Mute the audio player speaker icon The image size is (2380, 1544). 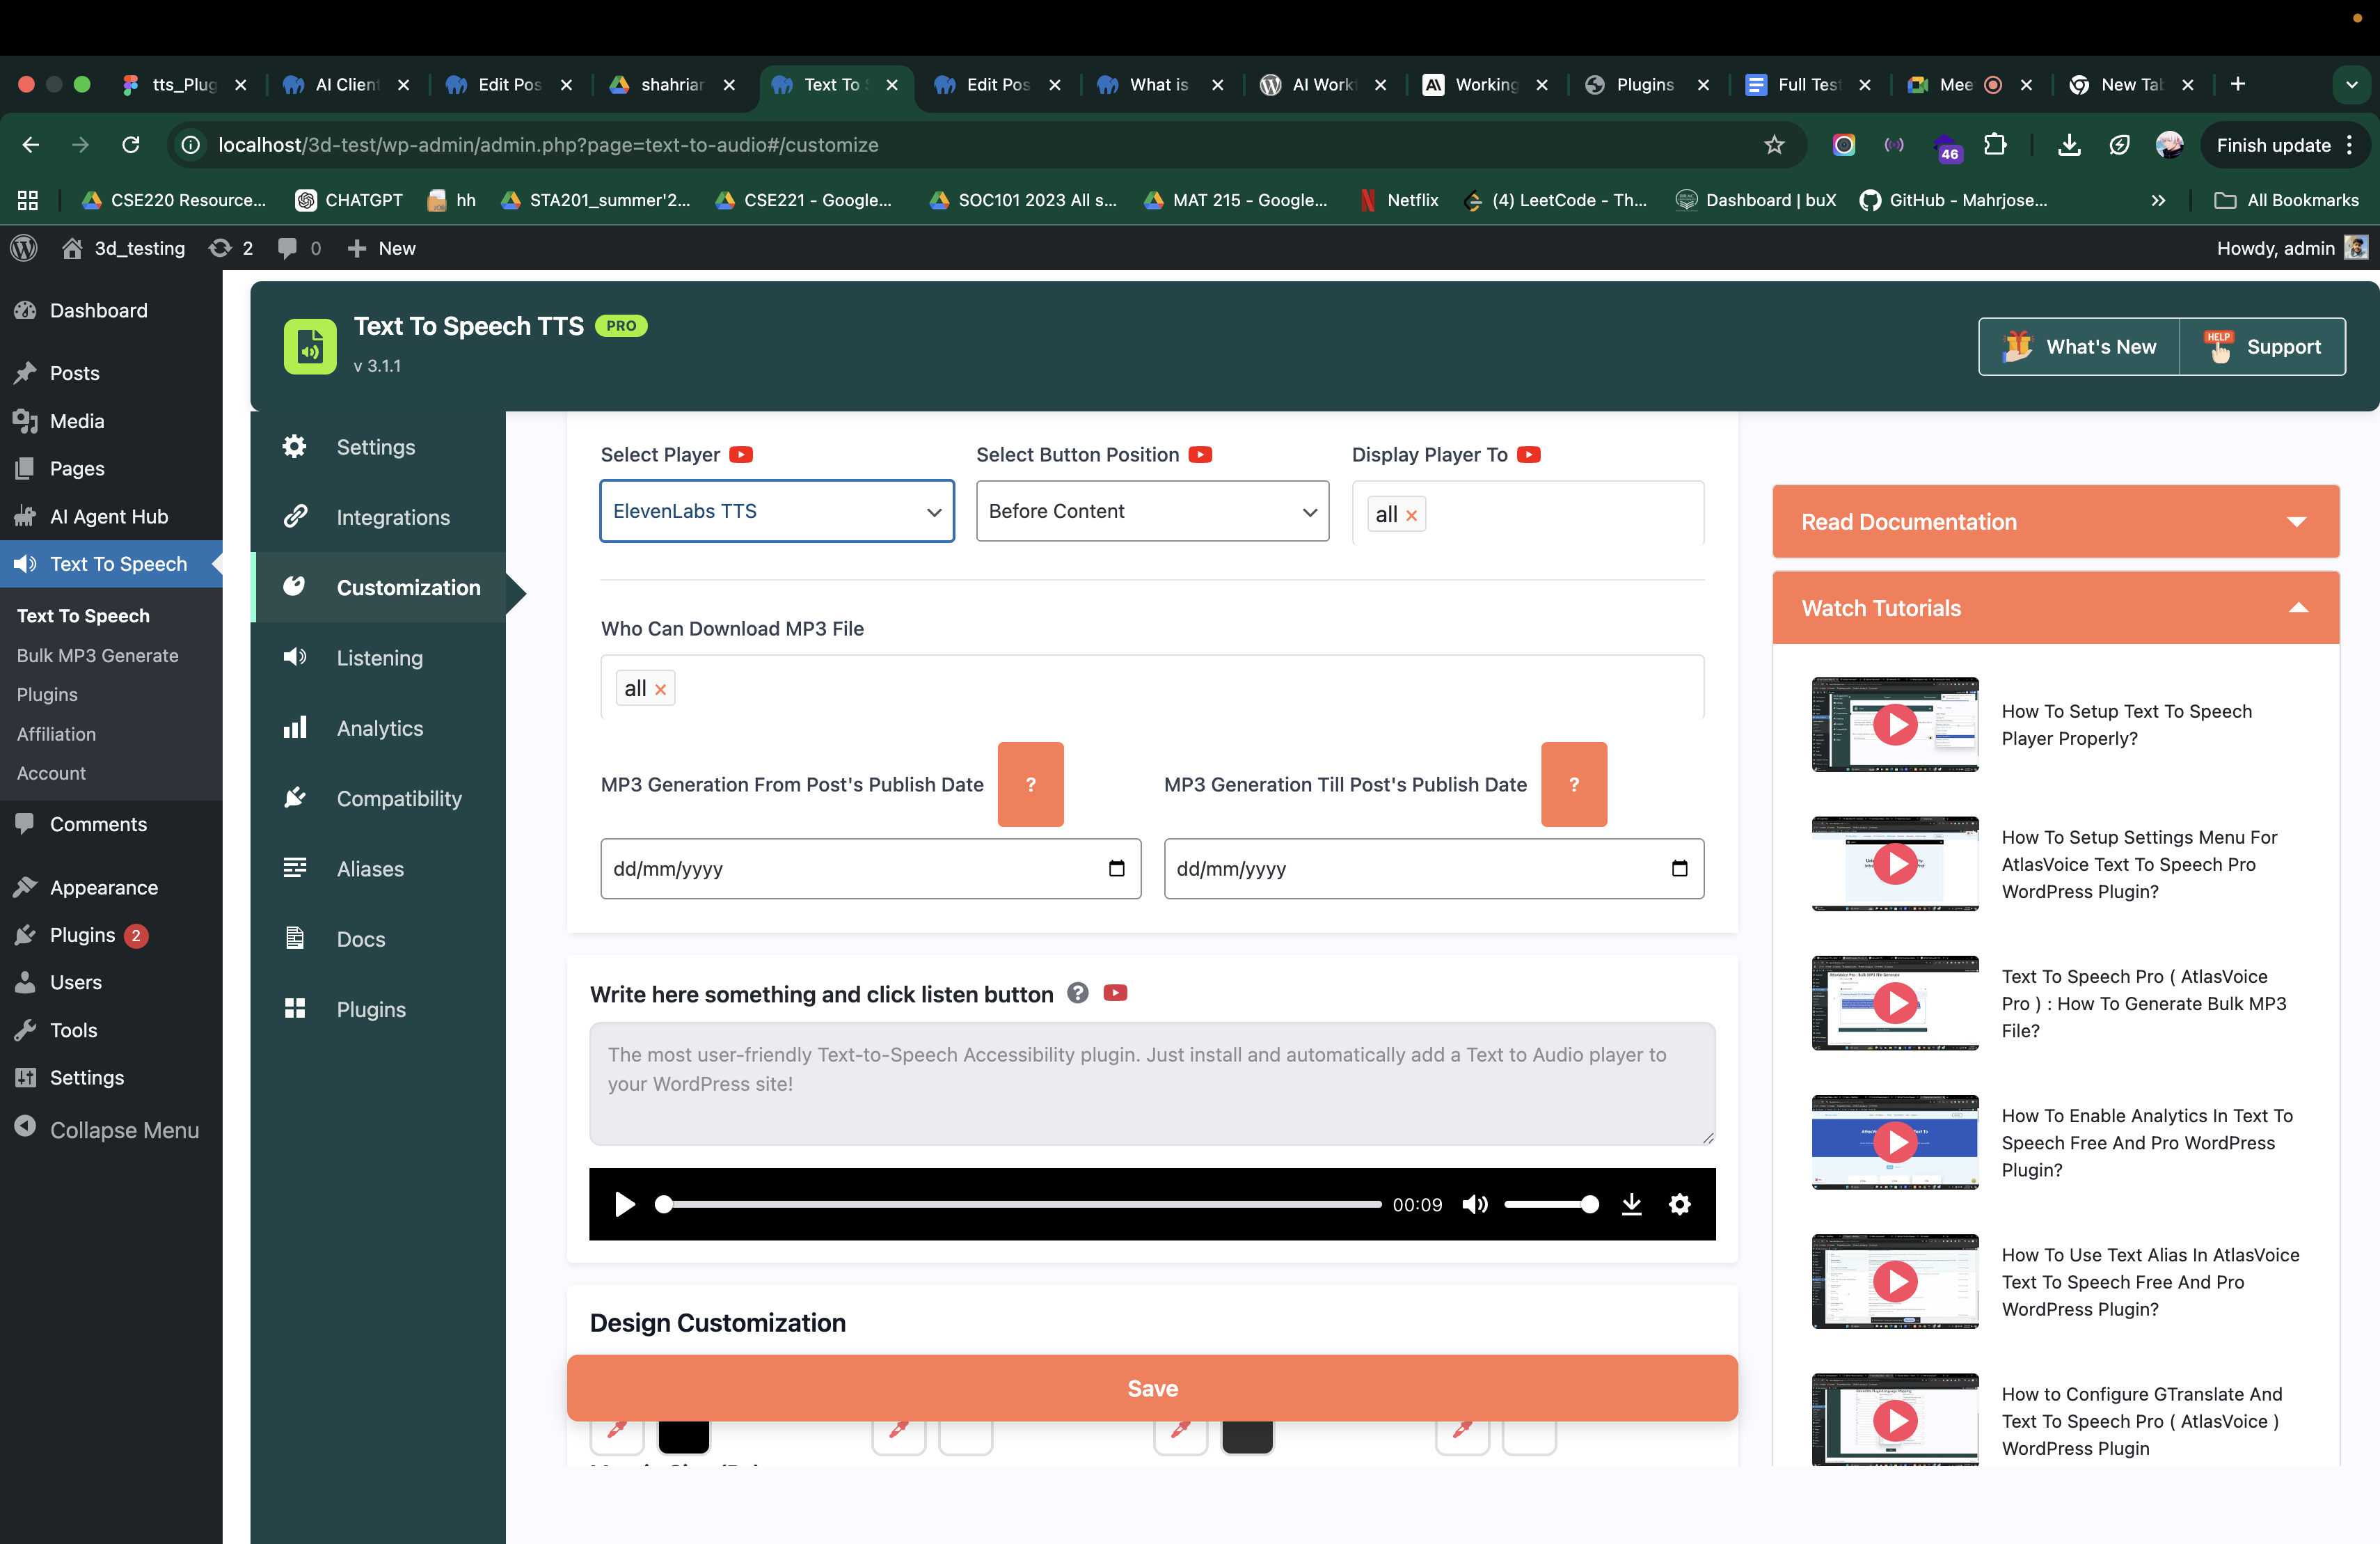pyautogui.click(x=1474, y=1204)
